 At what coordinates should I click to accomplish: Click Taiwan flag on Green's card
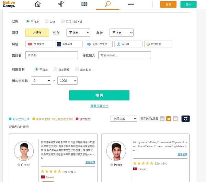tap(43, 177)
